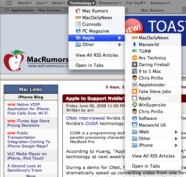The image size is (186, 177).
Task: Open the Derek bookmarks dropdown
Action: [25, 3]
